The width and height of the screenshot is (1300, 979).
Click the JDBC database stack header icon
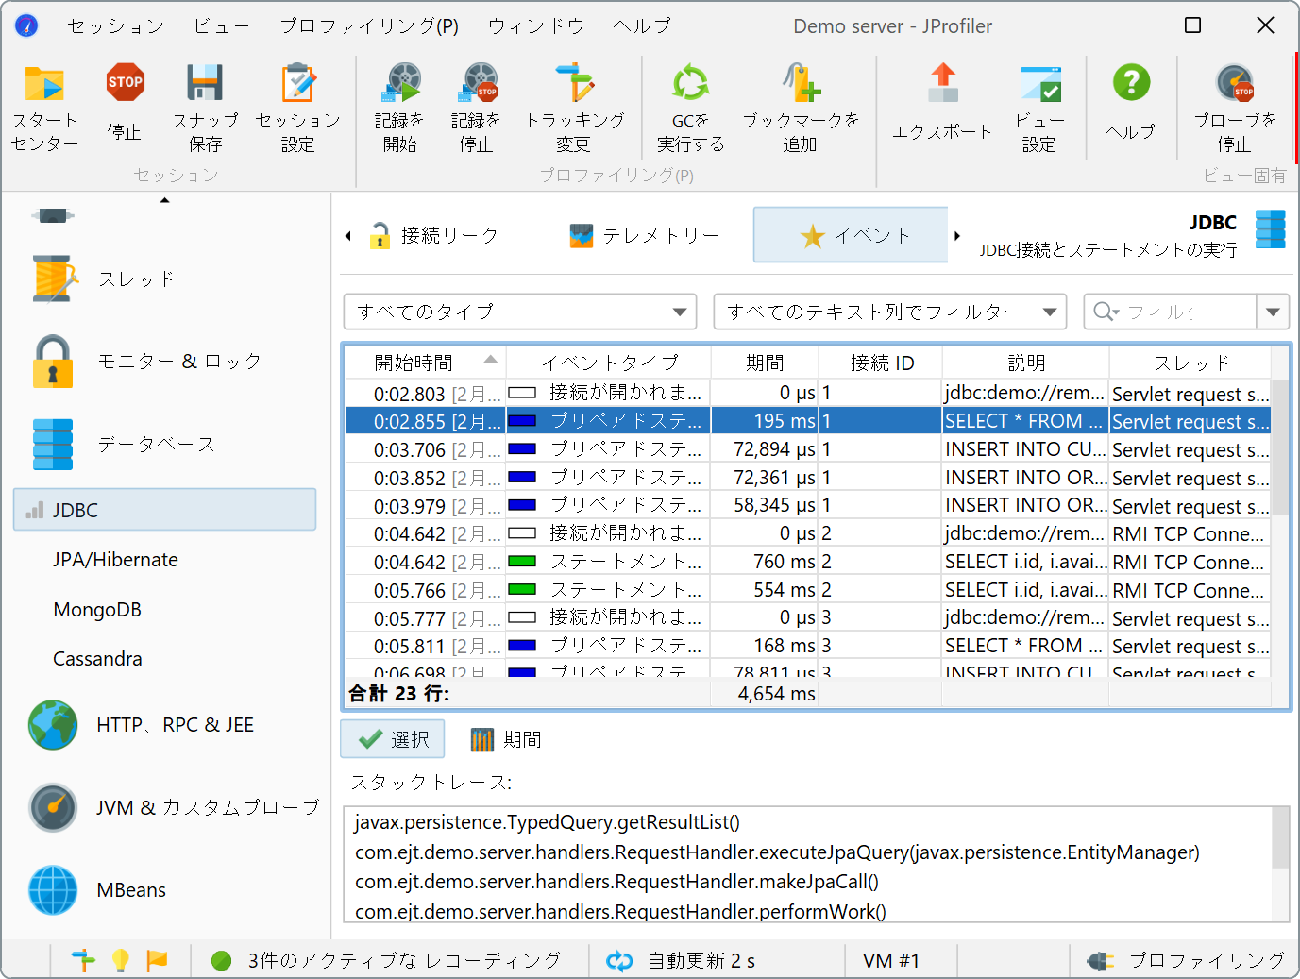tap(1270, 229)
